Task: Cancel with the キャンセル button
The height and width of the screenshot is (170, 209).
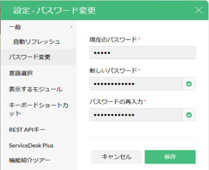Action: 117,157
